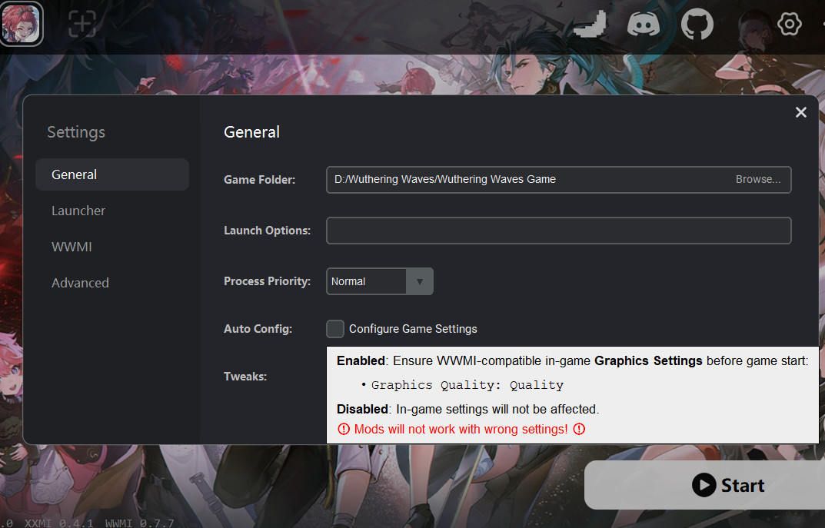Viewport: 825px width, 528px height.
Task: Click the warning icon in the red notice
Action: click(x=344, y=430)
